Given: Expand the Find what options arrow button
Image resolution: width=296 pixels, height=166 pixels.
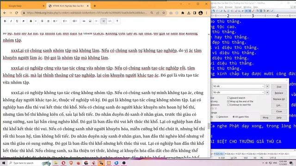Looking at the screenshot, I should click(267, 86).
